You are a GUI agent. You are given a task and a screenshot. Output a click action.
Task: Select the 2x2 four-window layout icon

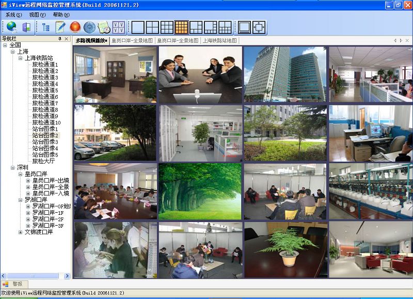152,27
